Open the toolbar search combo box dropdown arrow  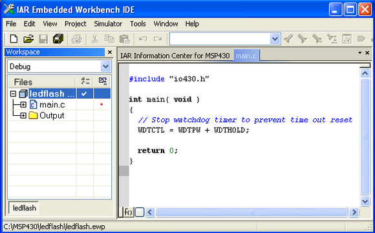point(275,39)
